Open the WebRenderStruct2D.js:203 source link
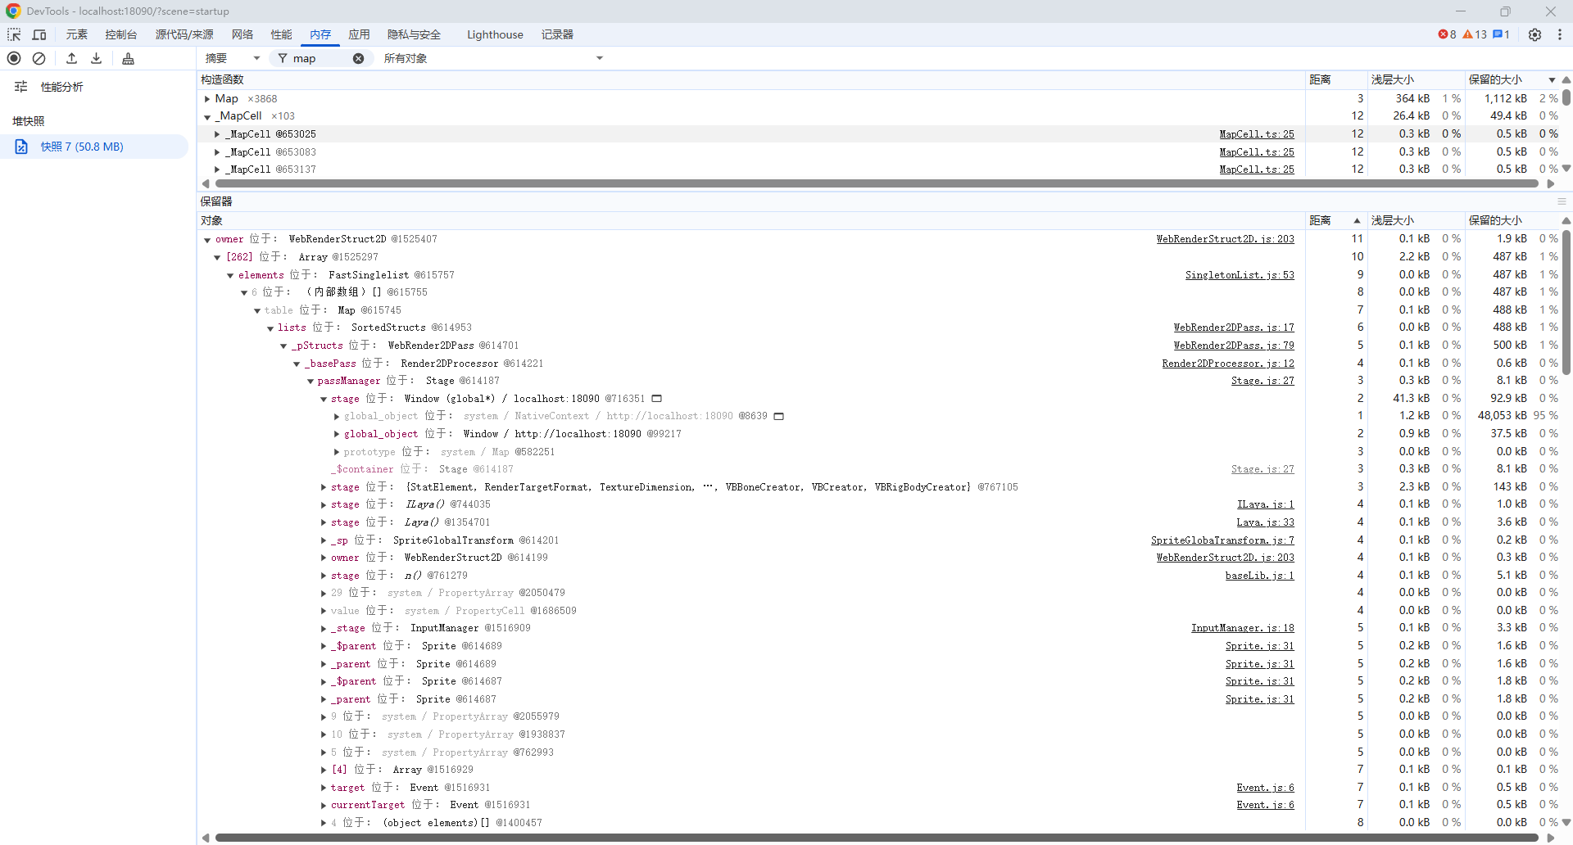 1225,239
